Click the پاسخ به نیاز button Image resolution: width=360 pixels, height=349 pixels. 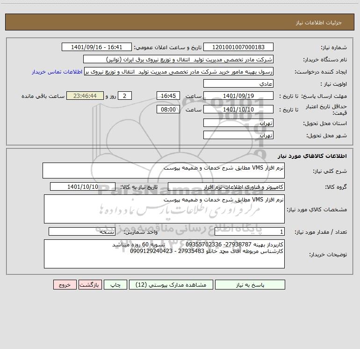pyautogui.click(x=250, y=284)
